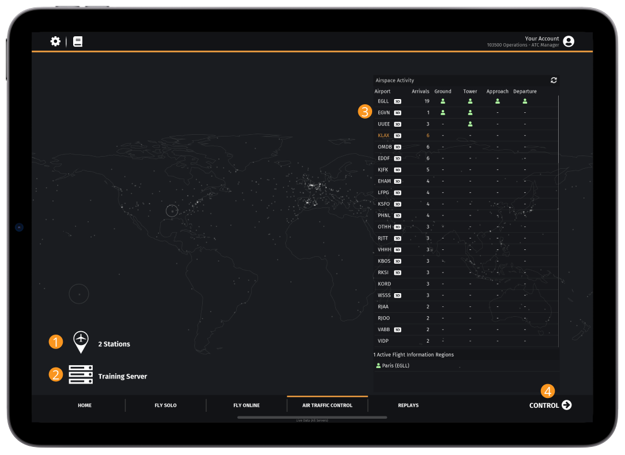Image resolution: width=625 pixels, height=455 pixels.
Task: Select the EGVN Tower controller icon
Action: [x=470, y=113]
